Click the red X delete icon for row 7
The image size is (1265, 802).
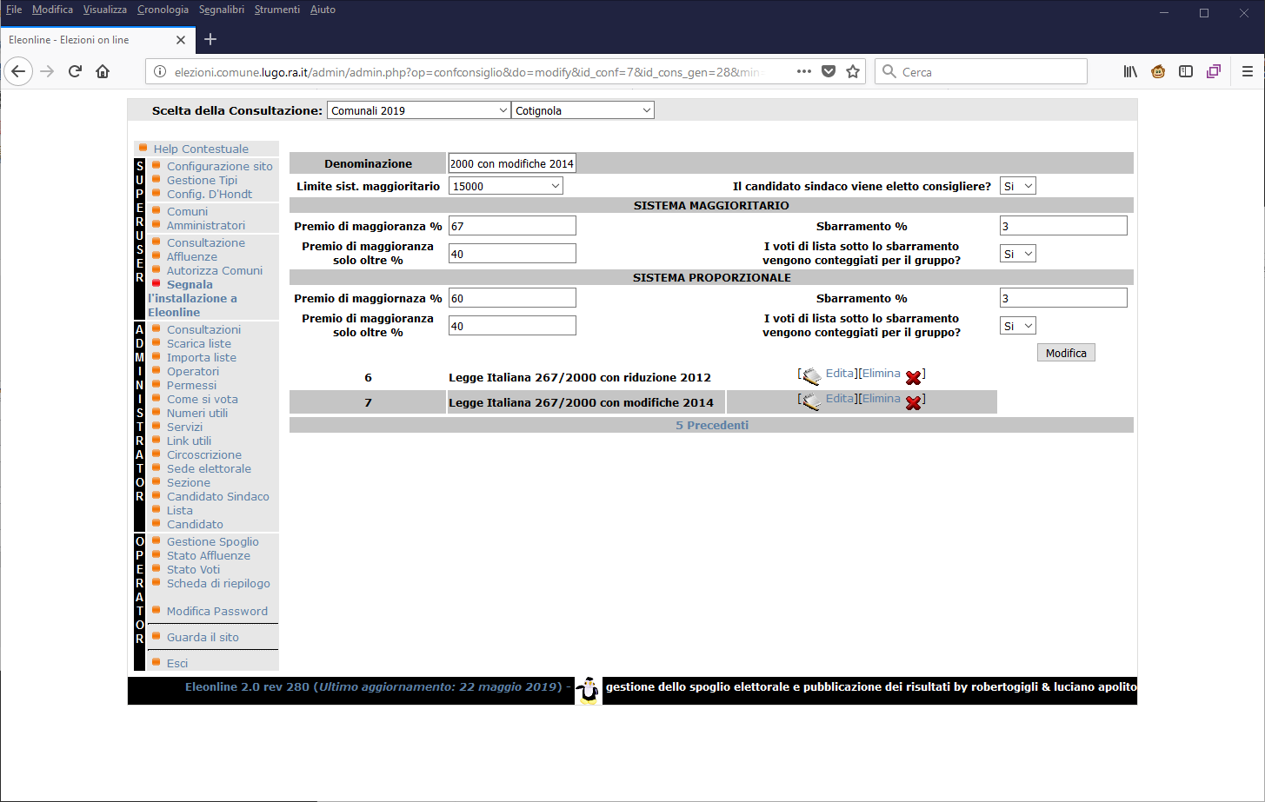coord(913,402)
